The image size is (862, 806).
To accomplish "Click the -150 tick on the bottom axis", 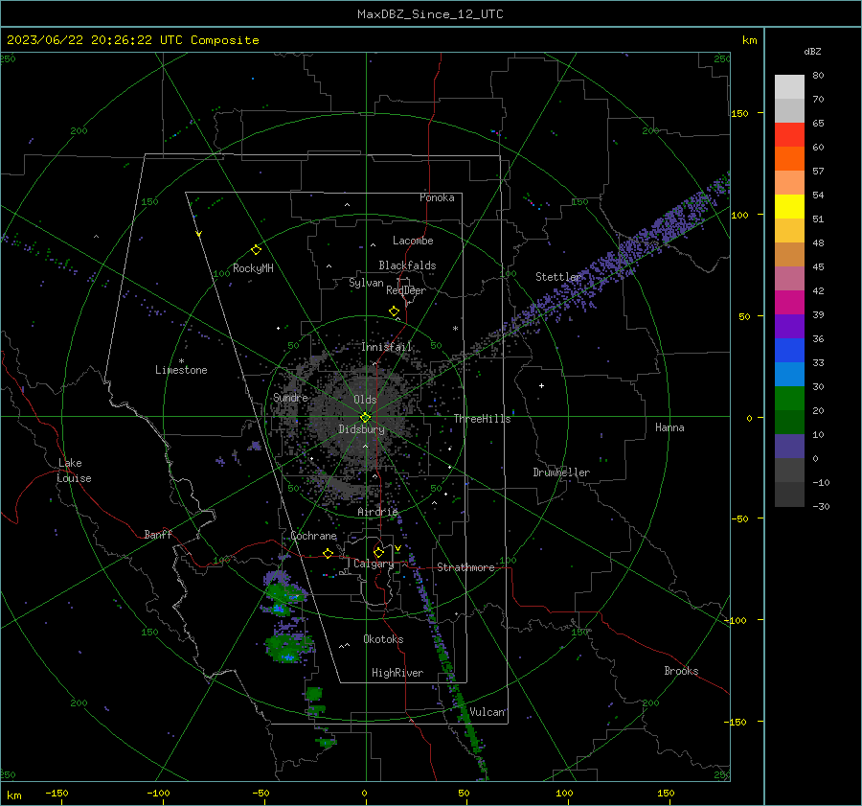I will click(57, 793).
